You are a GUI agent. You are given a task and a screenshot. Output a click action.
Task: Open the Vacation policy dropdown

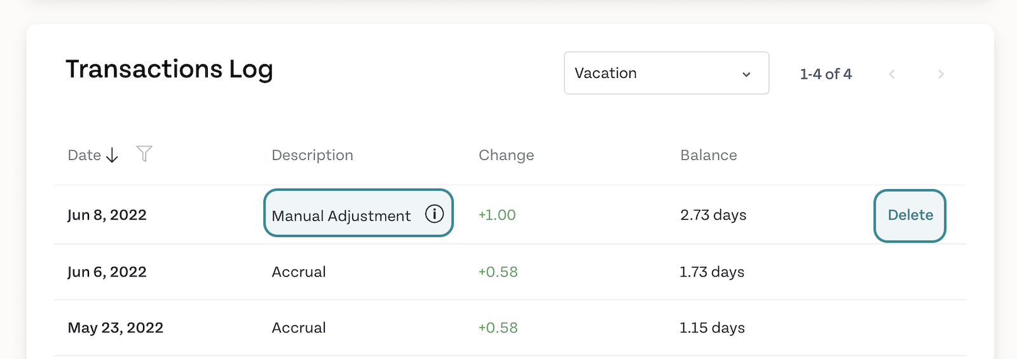(x=667, y=73)
